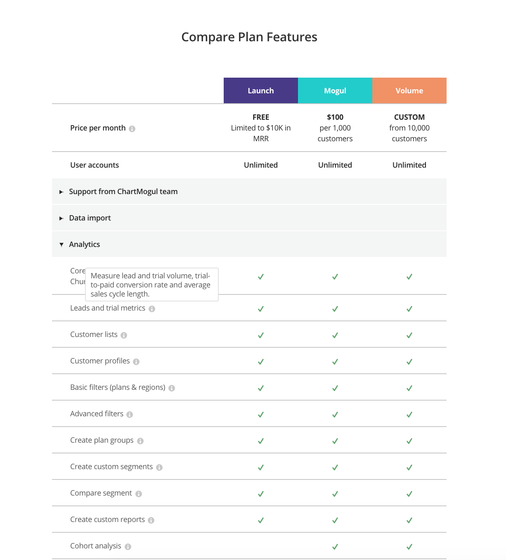Click info icon beside Create custom reports

click(151, 520)
